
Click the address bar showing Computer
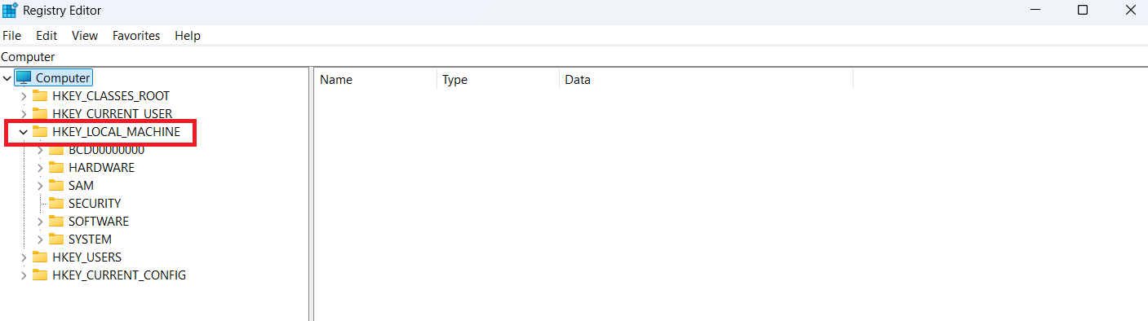[574, 57]
